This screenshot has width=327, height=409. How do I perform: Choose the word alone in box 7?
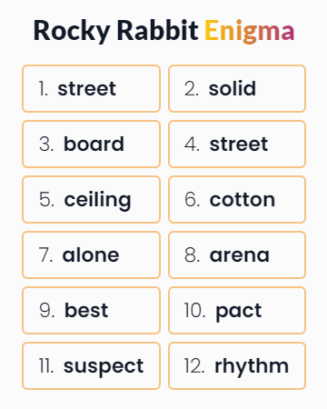coord(91,254)
